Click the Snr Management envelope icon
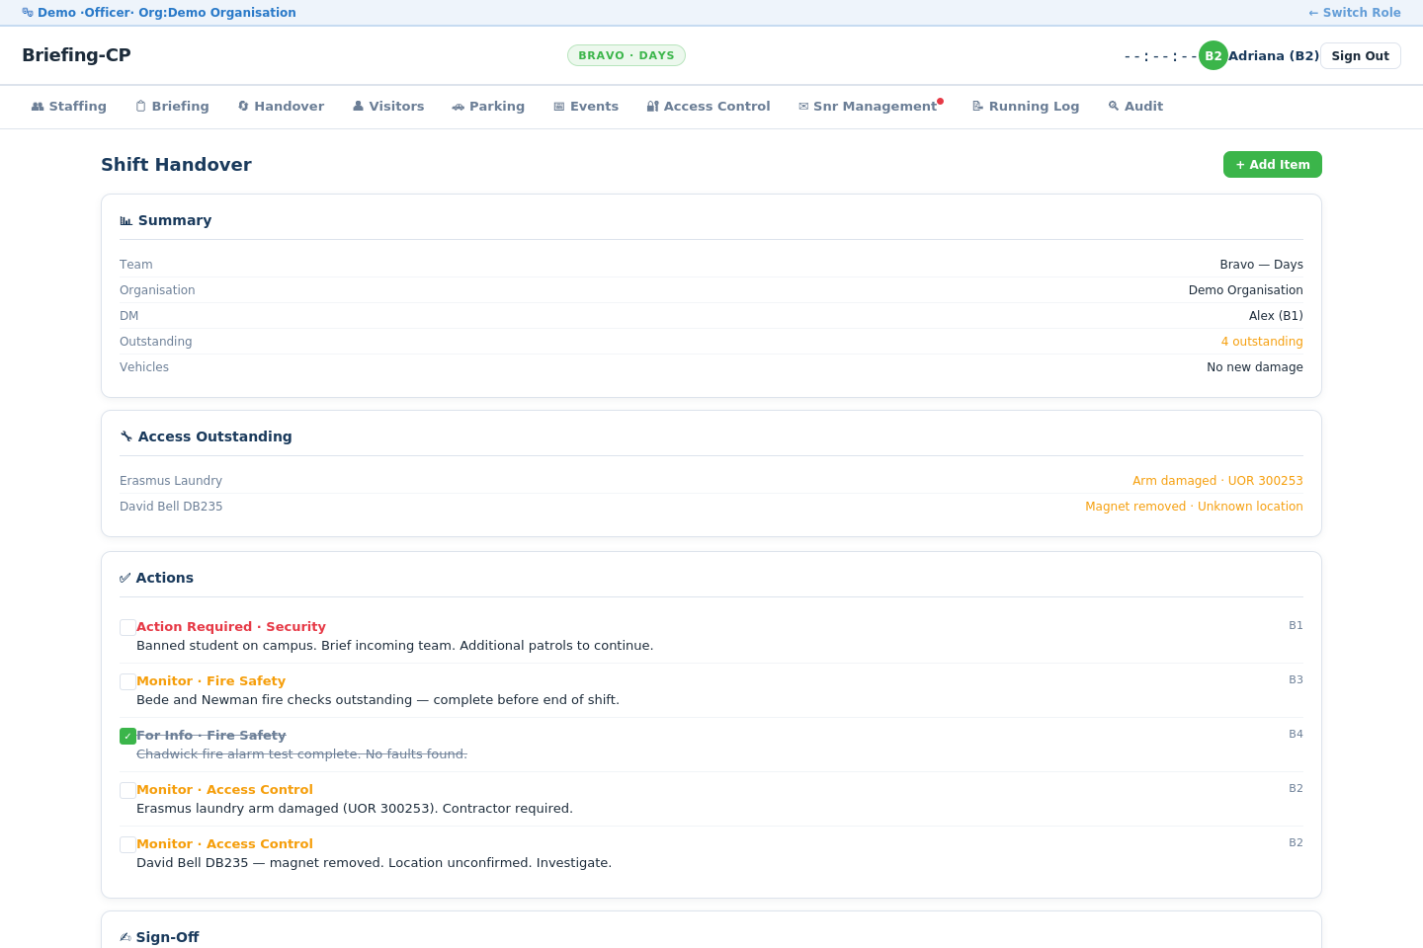The width and height of the screenshot is (1423, 948). click(x=803, y=107)
